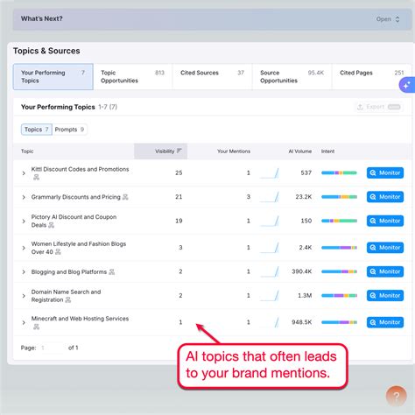View mentions trend chart for Grammarly row

[x=269, y=197]
